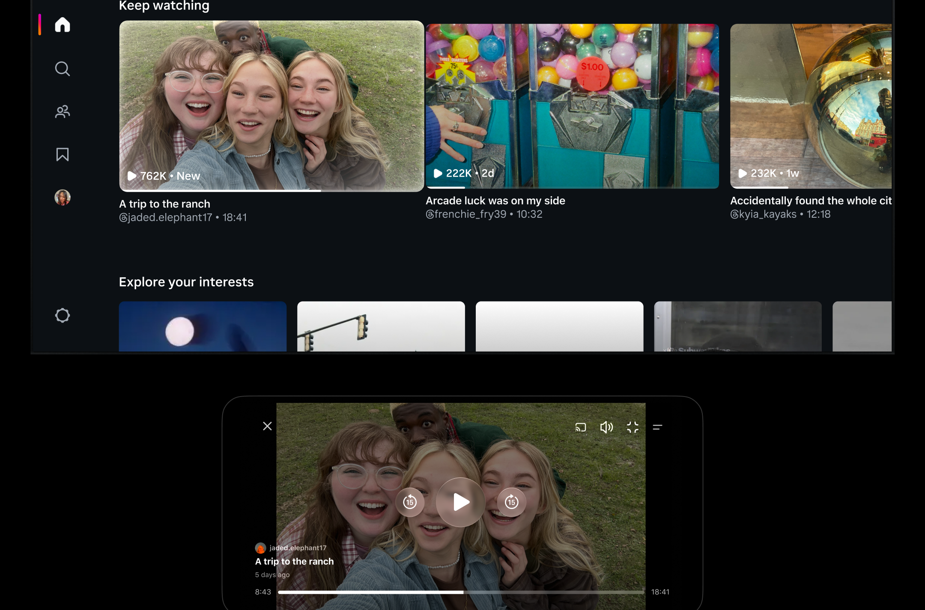925x610 pixels.
Task: Click the 'Explore your interests' heading
Action: click(186, 282)
